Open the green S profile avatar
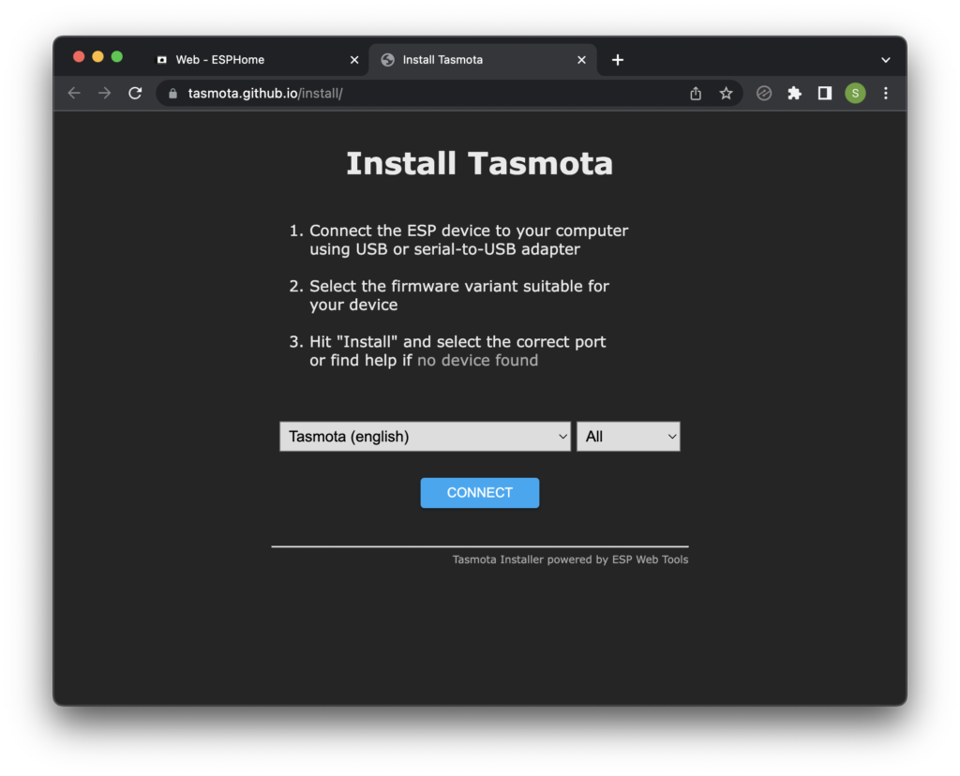960x776 pixels. pyautogui.click(x=855, y=93)
